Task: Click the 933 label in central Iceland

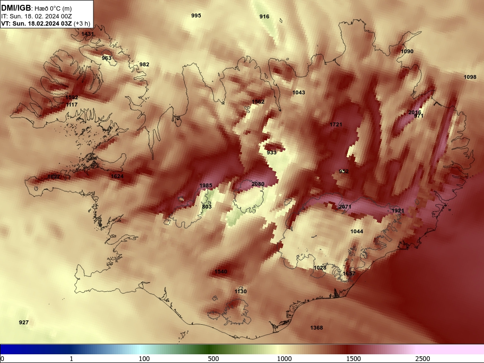Action: tap(272, 152)
